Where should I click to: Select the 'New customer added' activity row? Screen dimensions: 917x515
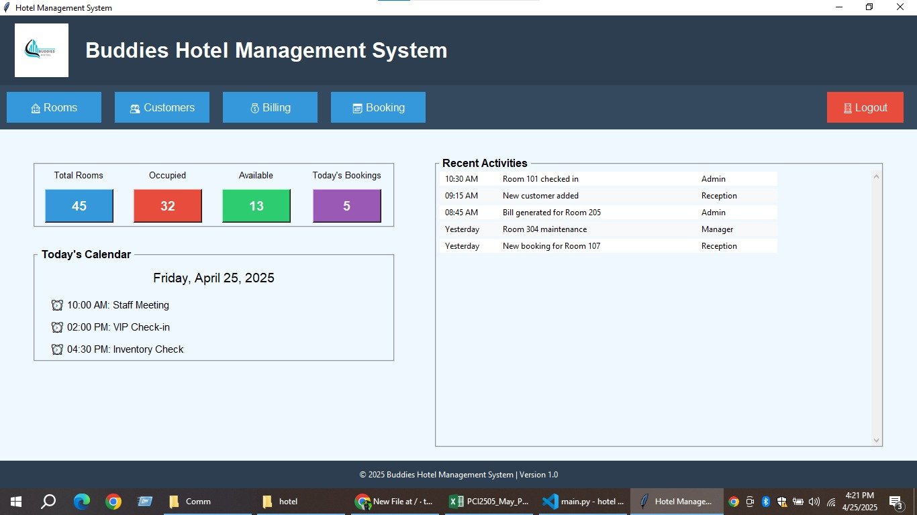[608, 196]
